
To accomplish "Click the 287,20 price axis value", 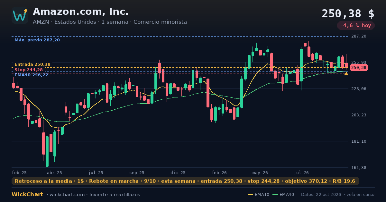I will (x=359, y=36).
